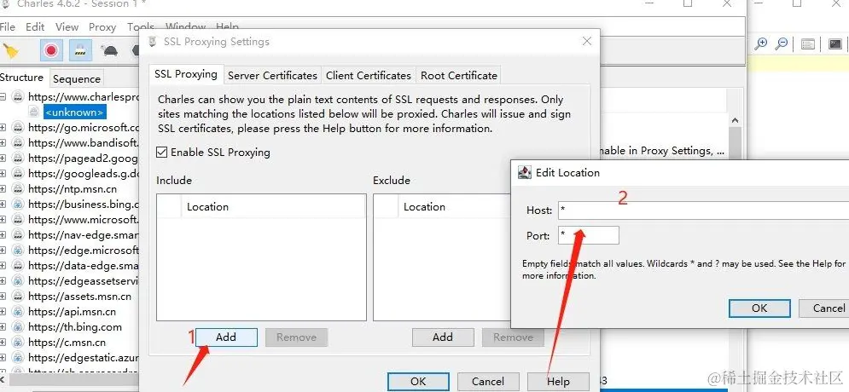Click Add under the Include list

pos(226,337)
